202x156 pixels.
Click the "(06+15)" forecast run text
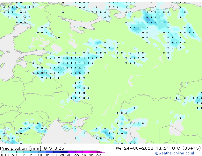click(191, 148)
